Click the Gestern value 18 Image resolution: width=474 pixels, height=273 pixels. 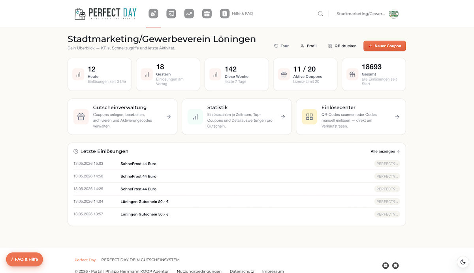click(x=160, y=67)
